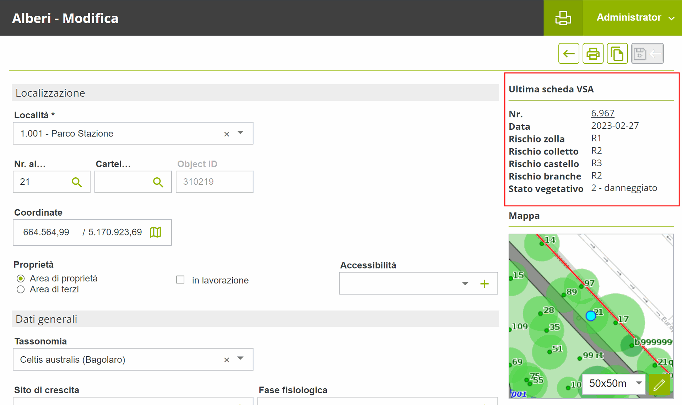Select Area di terzi radio option
The image size is (682, 405).
(x=21, y=290)
